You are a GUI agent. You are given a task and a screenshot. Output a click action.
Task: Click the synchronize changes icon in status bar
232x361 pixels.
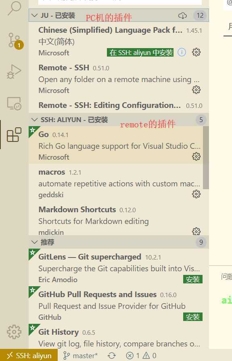coord(112,356)
